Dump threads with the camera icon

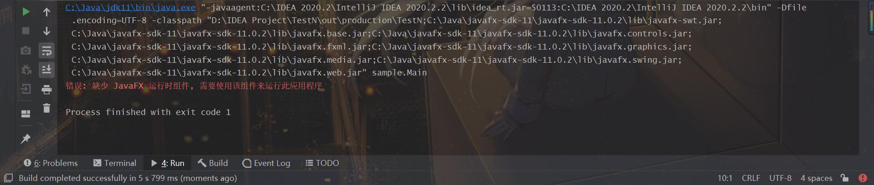pos(26,50)
